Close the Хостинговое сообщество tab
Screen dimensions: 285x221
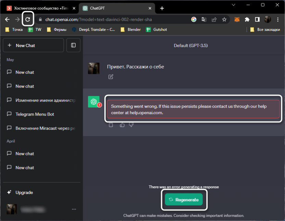point(74,8)
